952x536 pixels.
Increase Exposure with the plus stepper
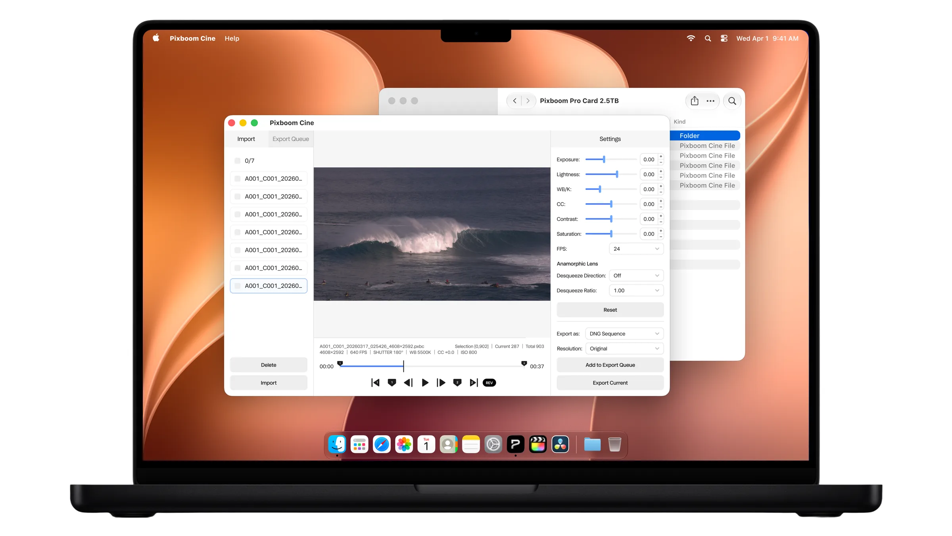pyautogui.click(x=661, y=157)
